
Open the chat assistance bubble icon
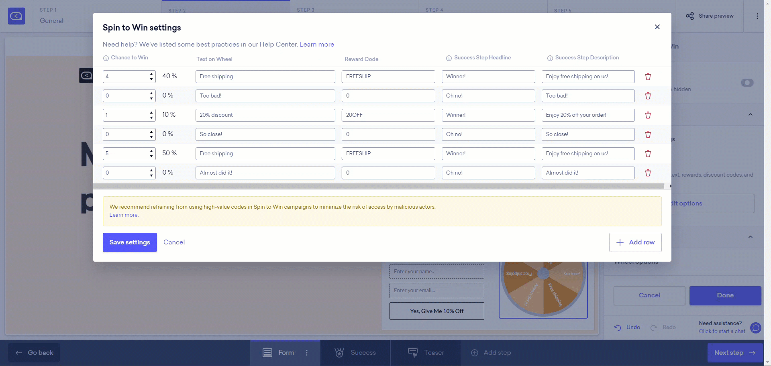(756, 328)
